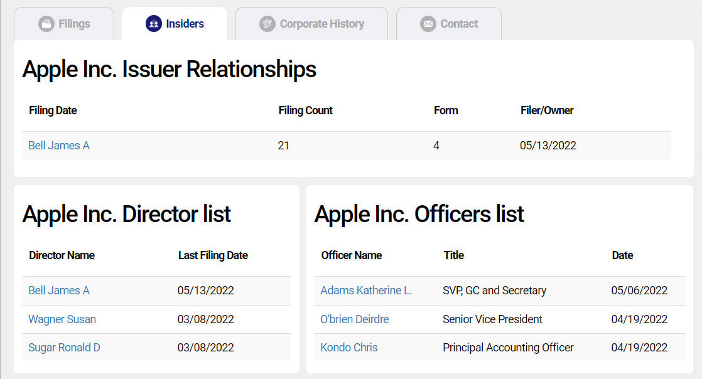View officer O'brien Deirdre's page
Screen dimensions: 702x379
point(355,319)
